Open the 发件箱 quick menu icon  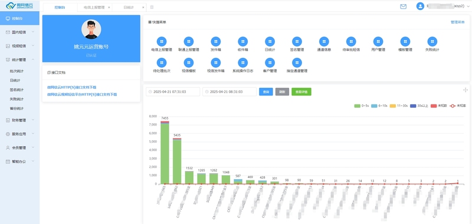point(216,41)
